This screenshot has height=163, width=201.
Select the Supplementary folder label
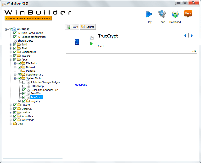34,74
